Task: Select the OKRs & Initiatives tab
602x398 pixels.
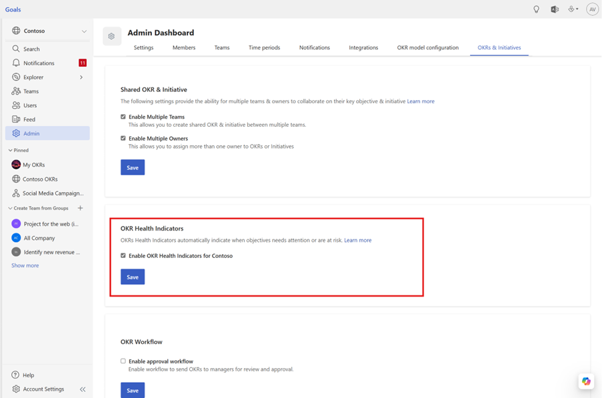Action: click(x=499, y=47)
